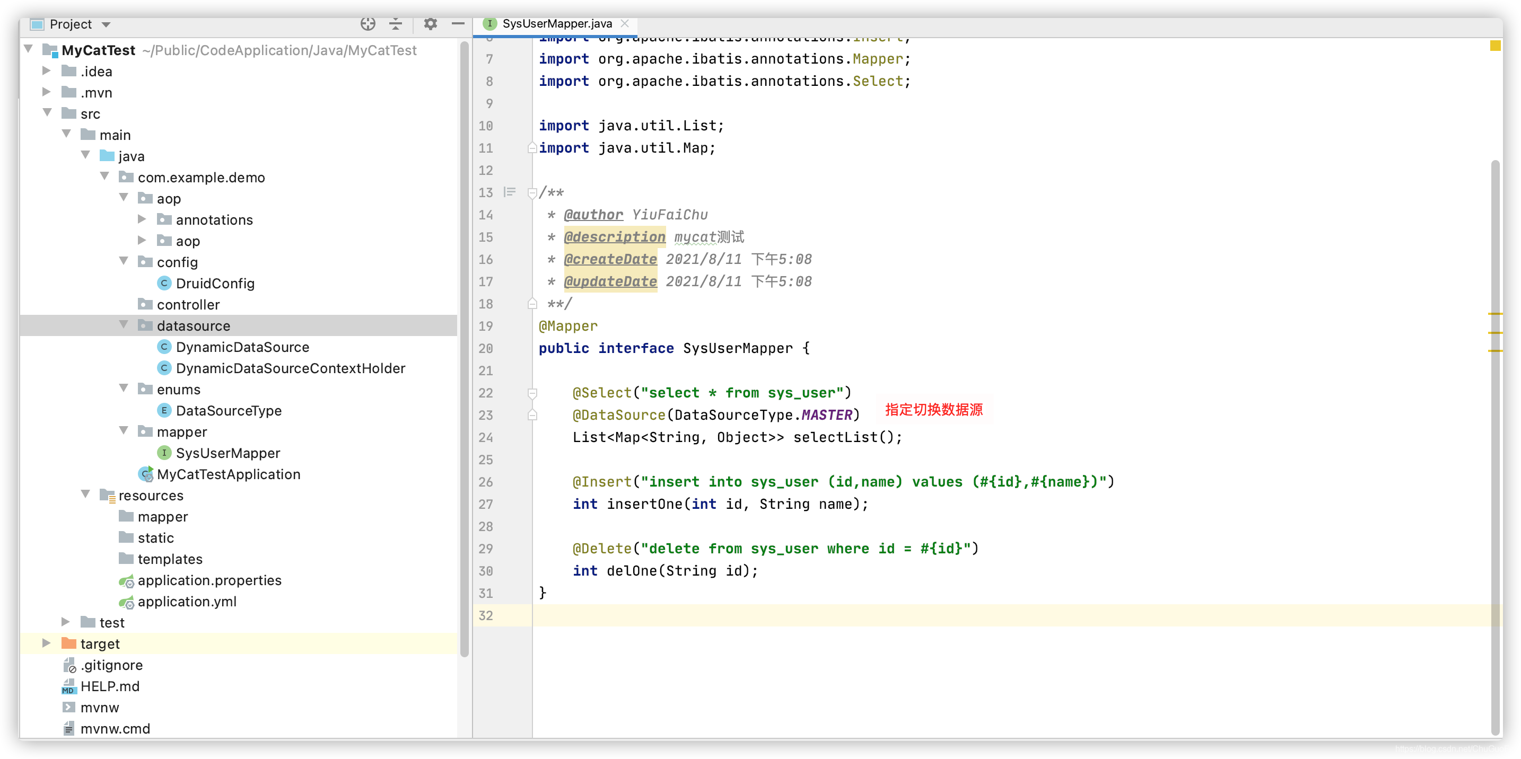
Task: Click the @description Javadoc tag
Action: tap(615, 237)
